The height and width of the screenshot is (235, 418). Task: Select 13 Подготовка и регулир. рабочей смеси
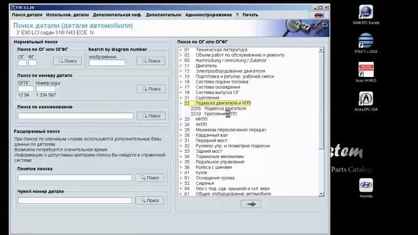229,76
